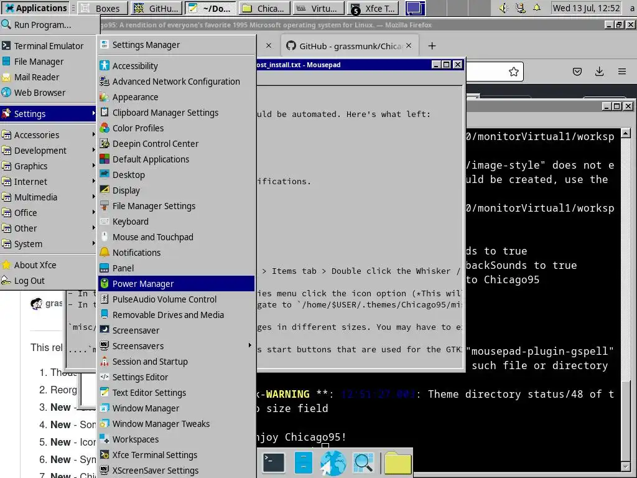
Task: Expand the Development category
Action: [49, 151]
